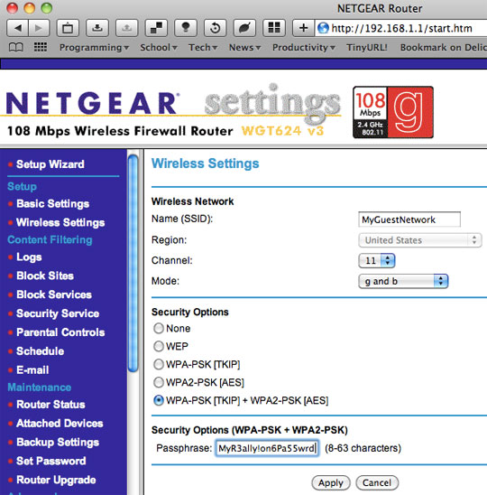Open the Setup Wizard menu item
This screenshot has width=487, height=495.
(51, 164)
